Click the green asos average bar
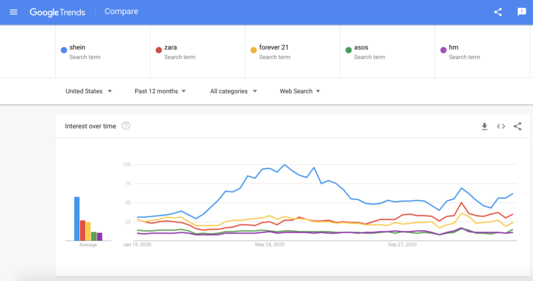Viewport: 533px width, 281px height. 94,237
